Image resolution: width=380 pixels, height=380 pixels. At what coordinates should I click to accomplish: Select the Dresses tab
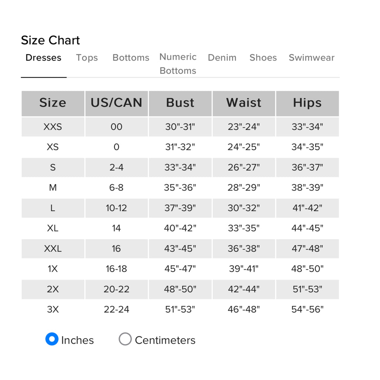coord(44,58)
